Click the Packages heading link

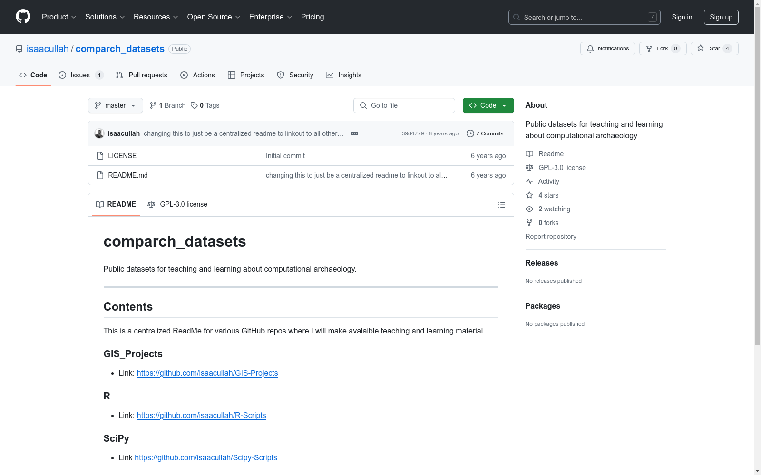[x=543, y=306]
